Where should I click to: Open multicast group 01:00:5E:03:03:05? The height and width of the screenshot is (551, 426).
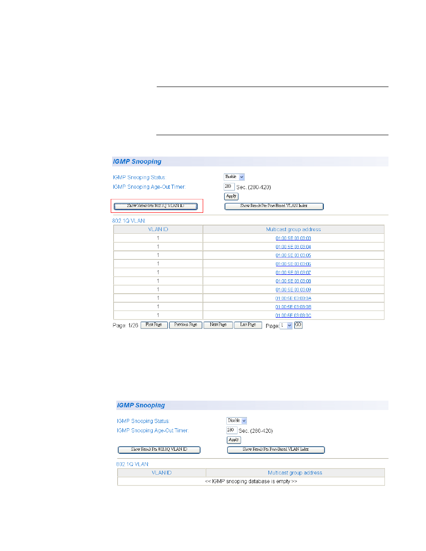pyautogui.click(x=293, y=256)
